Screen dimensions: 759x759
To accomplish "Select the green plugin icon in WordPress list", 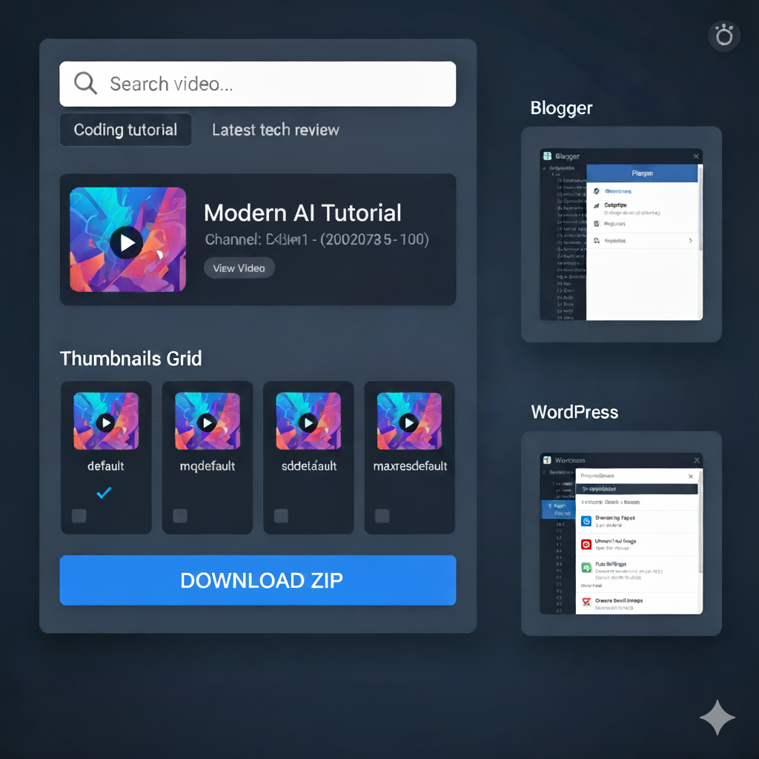I will pos(588,567).
